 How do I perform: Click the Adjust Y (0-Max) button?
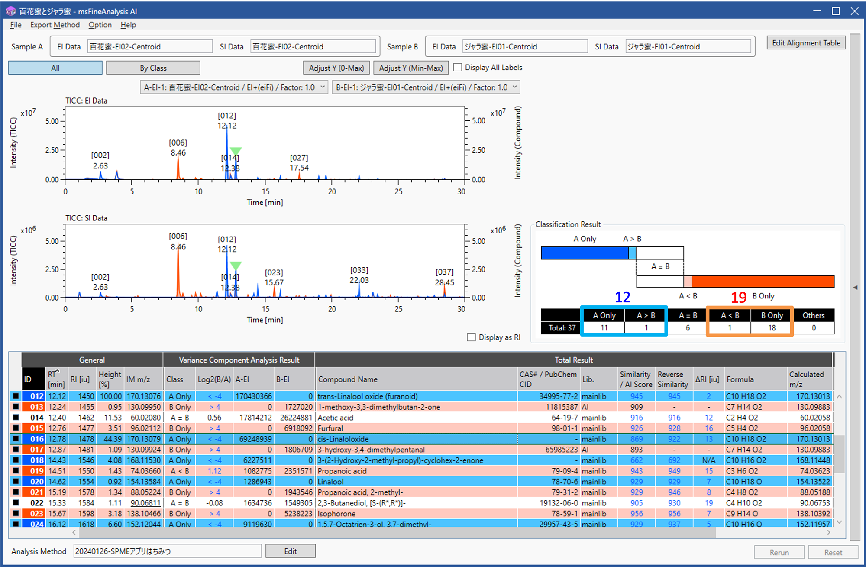[336, 68]
